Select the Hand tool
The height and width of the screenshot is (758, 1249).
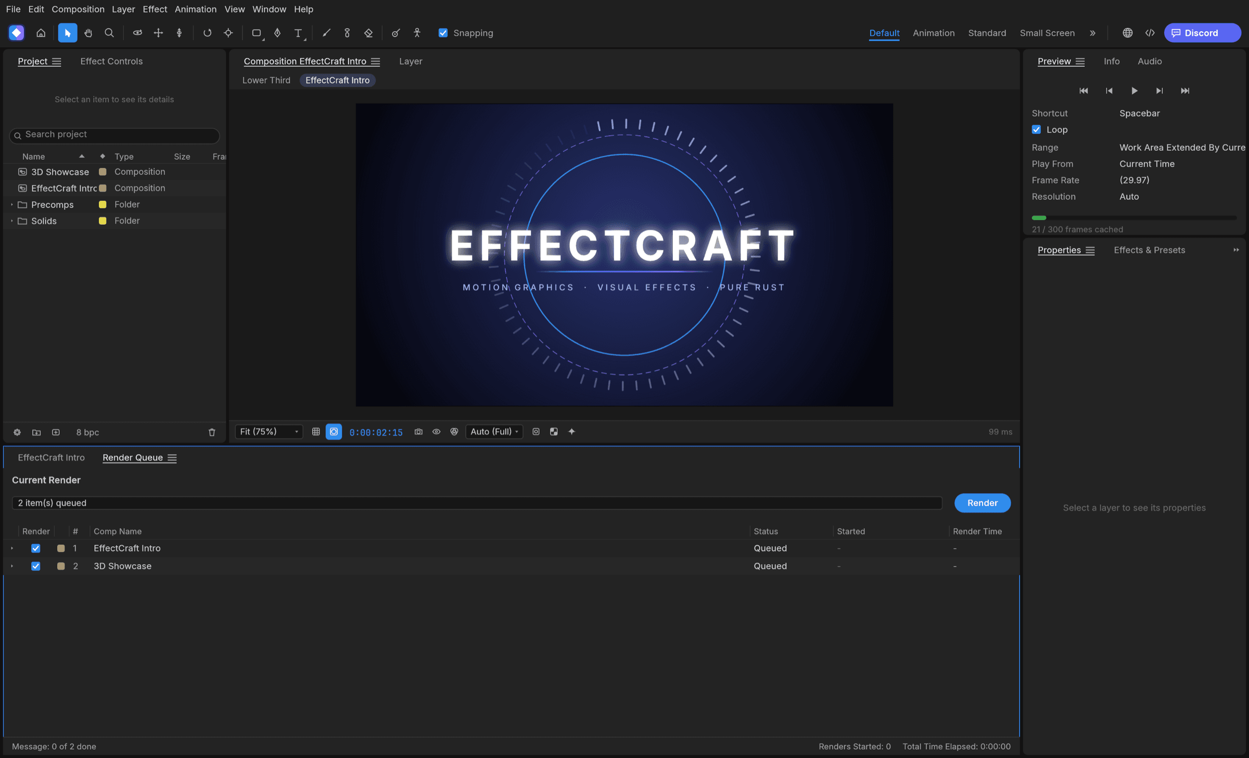click(88, 33)
